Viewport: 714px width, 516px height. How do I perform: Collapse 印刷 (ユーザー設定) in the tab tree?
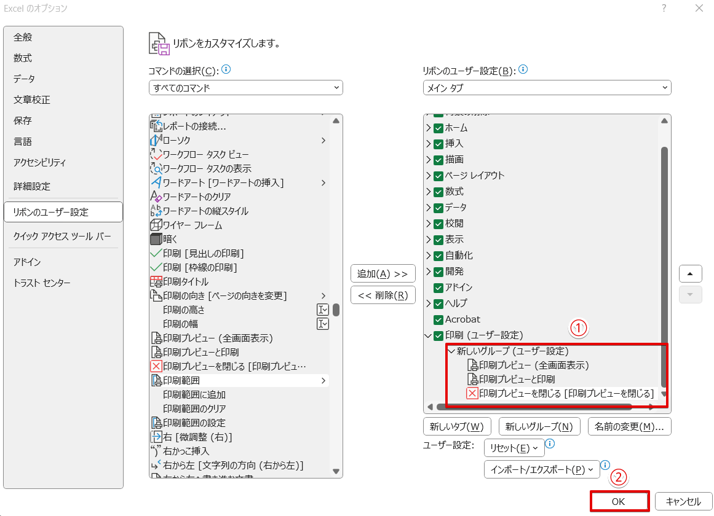click(427, 335)
